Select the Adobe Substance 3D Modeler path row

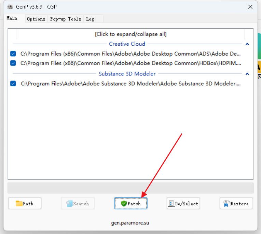pos(130,84)
